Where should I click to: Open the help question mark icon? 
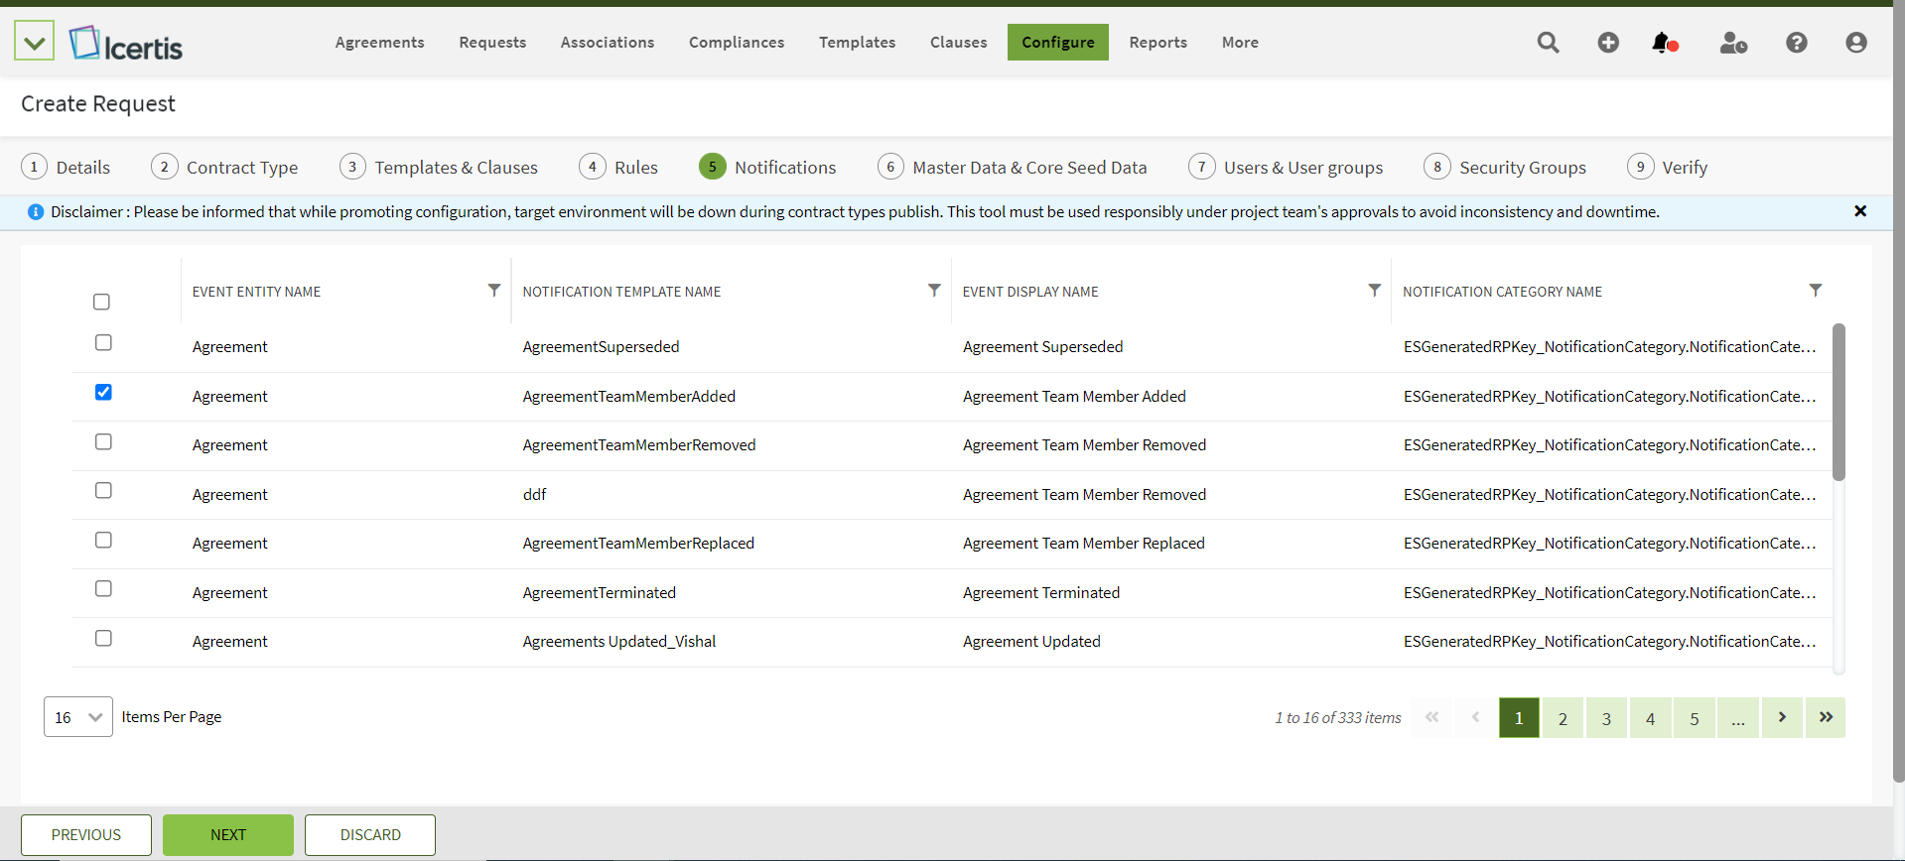coord(1796,43)
